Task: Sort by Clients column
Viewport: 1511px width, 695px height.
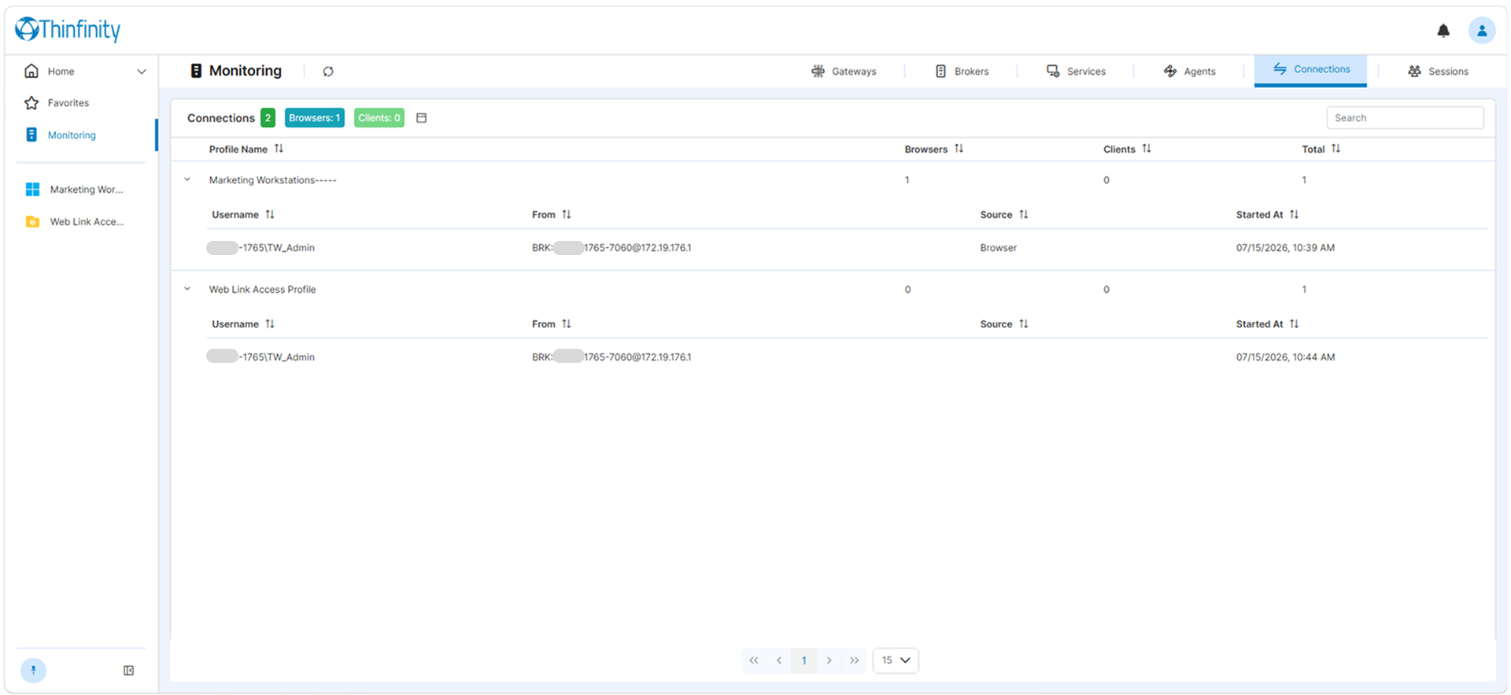Action: click(x=1147, y=149)
